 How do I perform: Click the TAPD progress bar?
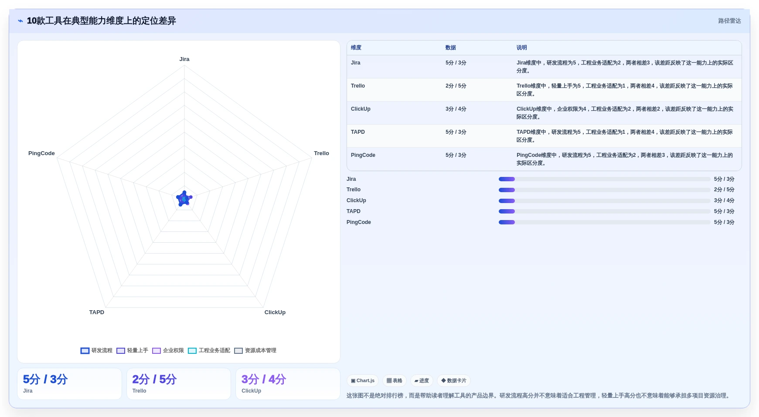(x=604, y=211)
